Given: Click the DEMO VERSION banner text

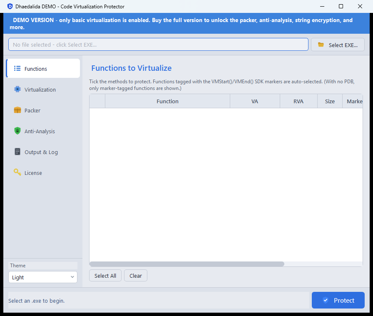Looking at the screenshot, I should 181,24.
